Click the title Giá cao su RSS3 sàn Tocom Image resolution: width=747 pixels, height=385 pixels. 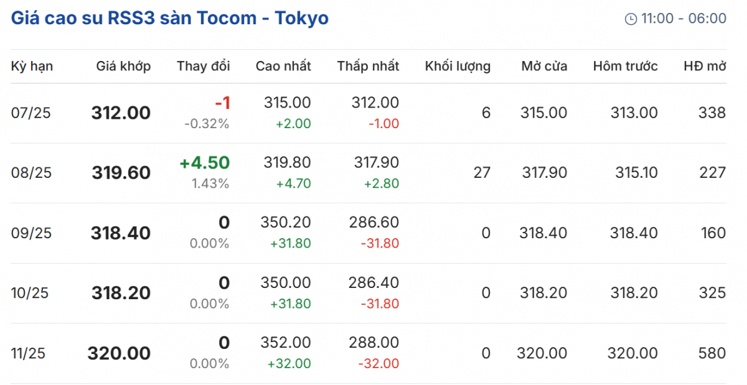(x=169, y=18)
